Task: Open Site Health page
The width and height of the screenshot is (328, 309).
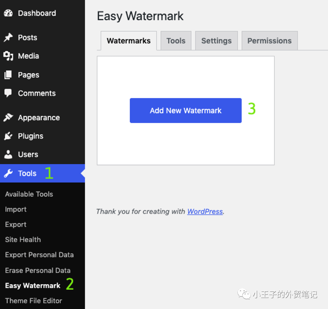Action: tap(23, 239)
